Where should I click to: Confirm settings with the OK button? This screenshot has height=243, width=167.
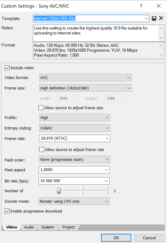click(116, 238)
